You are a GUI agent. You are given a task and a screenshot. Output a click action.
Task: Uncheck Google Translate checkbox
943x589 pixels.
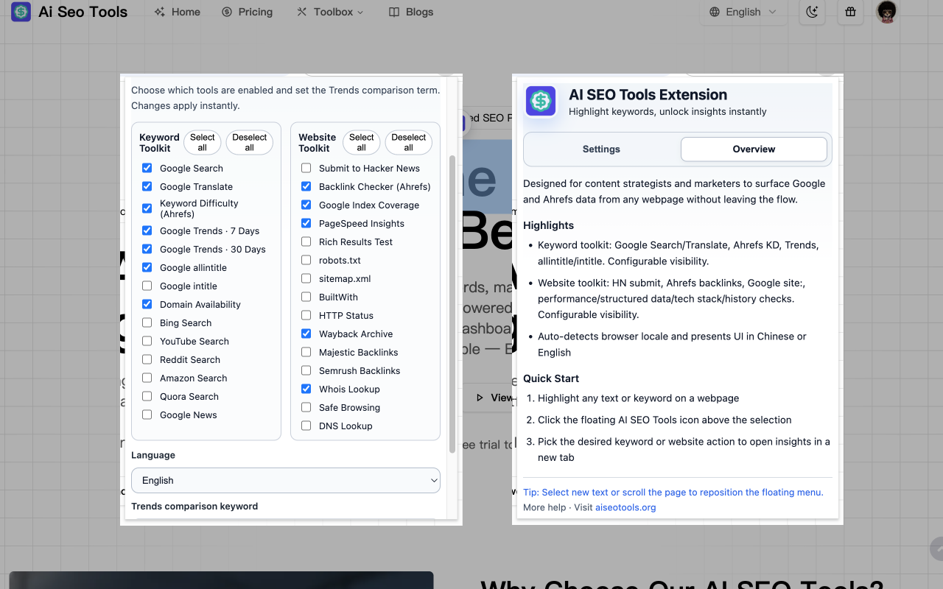[x=147, y=186]
